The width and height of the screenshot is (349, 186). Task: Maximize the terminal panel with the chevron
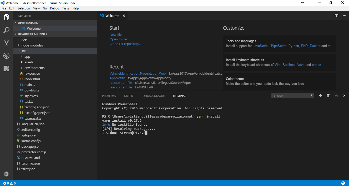tap(336, 96)
